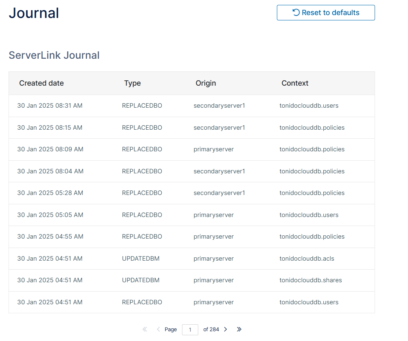
Task: Click the 08:09 AM primaryserver entry
Action: [x=213, y=149]
